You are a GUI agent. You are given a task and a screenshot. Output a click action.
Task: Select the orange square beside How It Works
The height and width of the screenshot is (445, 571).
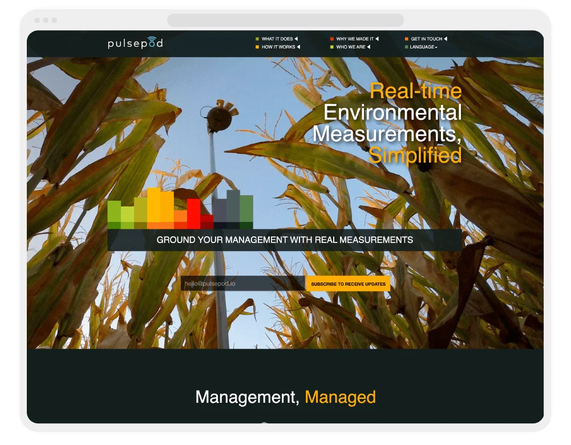(x=257, y=47)
